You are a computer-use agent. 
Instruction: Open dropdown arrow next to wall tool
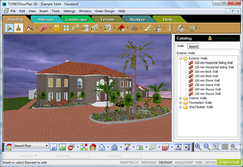point(50,28)
